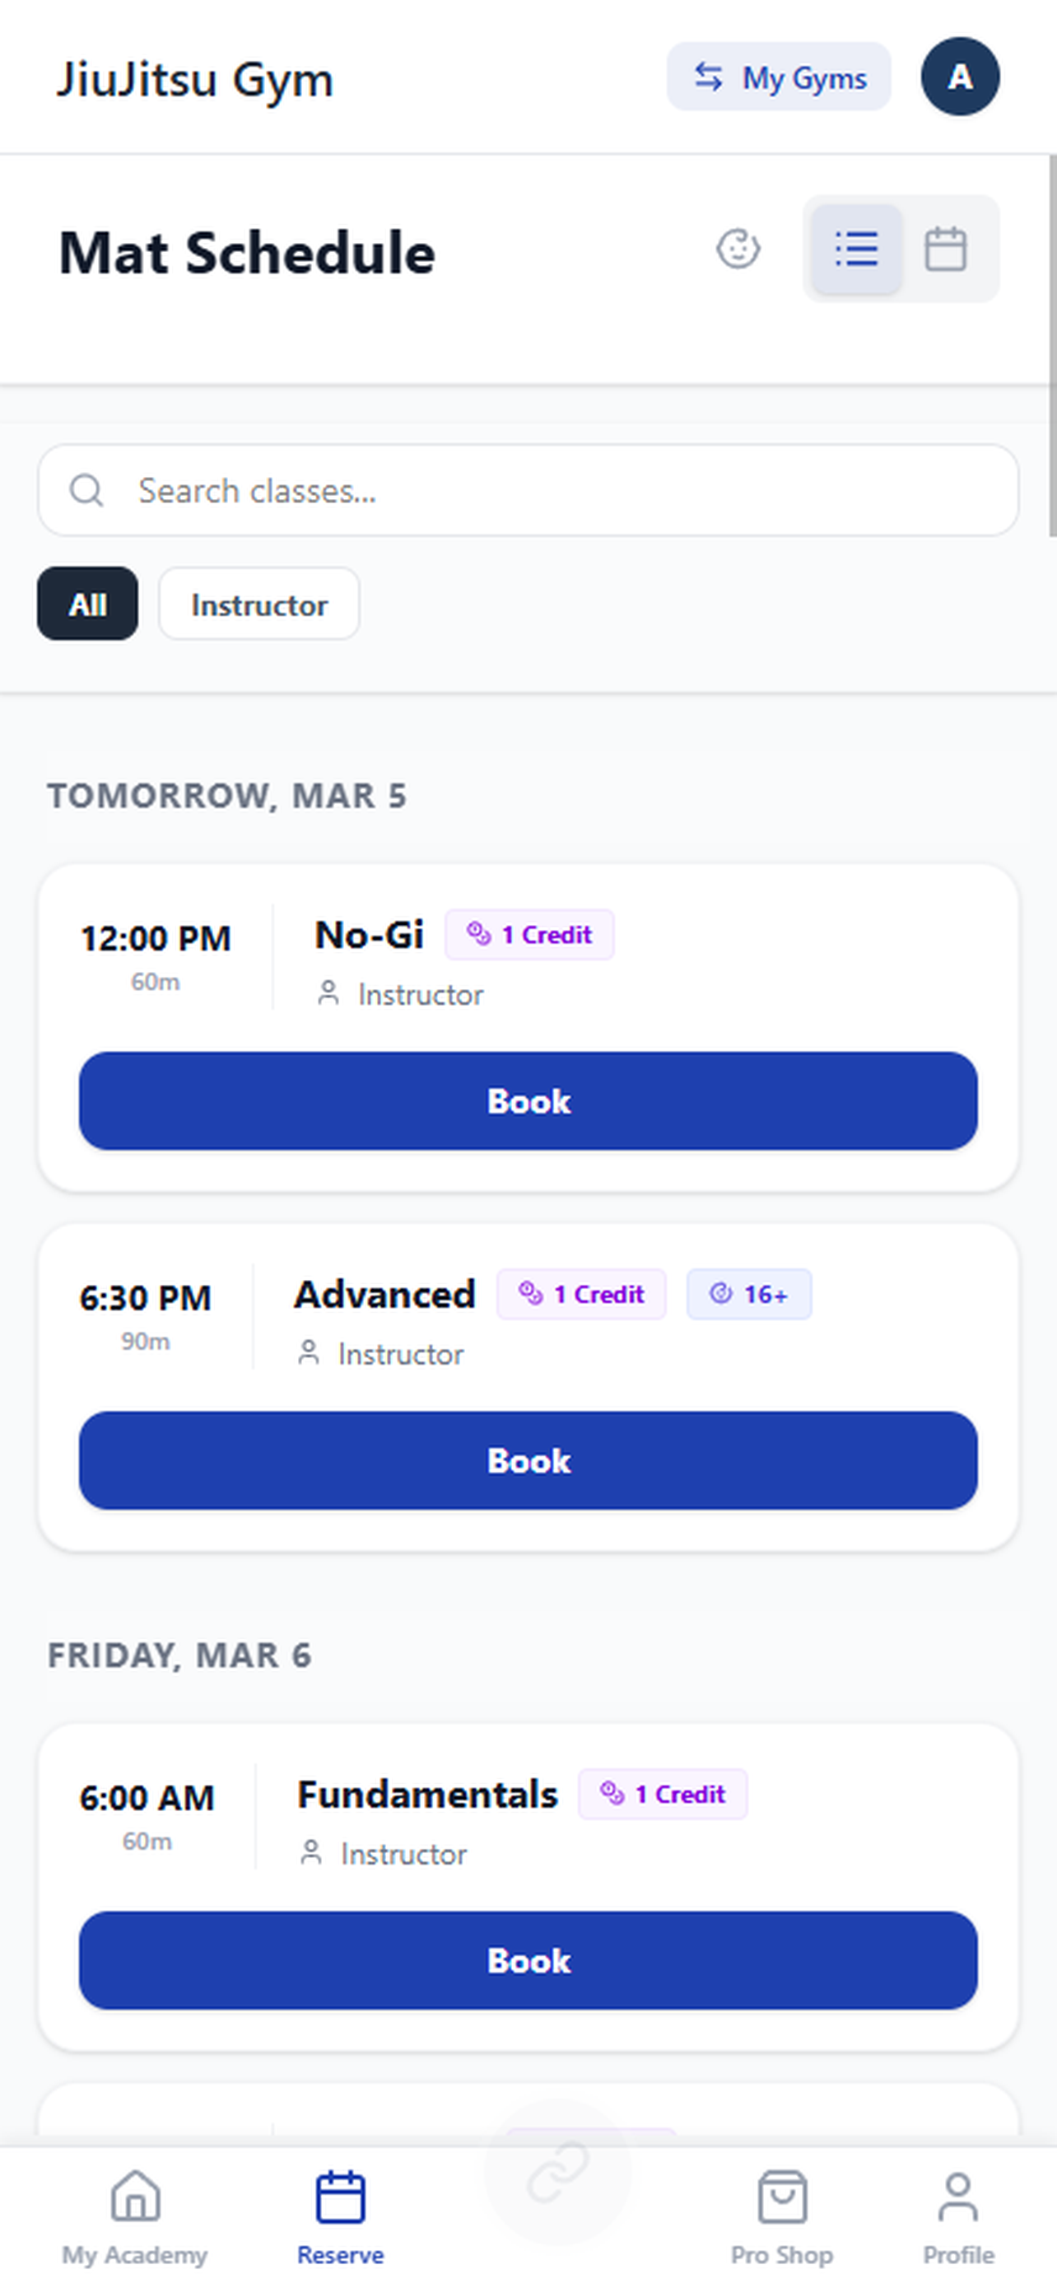Select the Reserve calendar icon
The width and height of the screenshot is (1057, 2288).
(x=341, y=2201)
